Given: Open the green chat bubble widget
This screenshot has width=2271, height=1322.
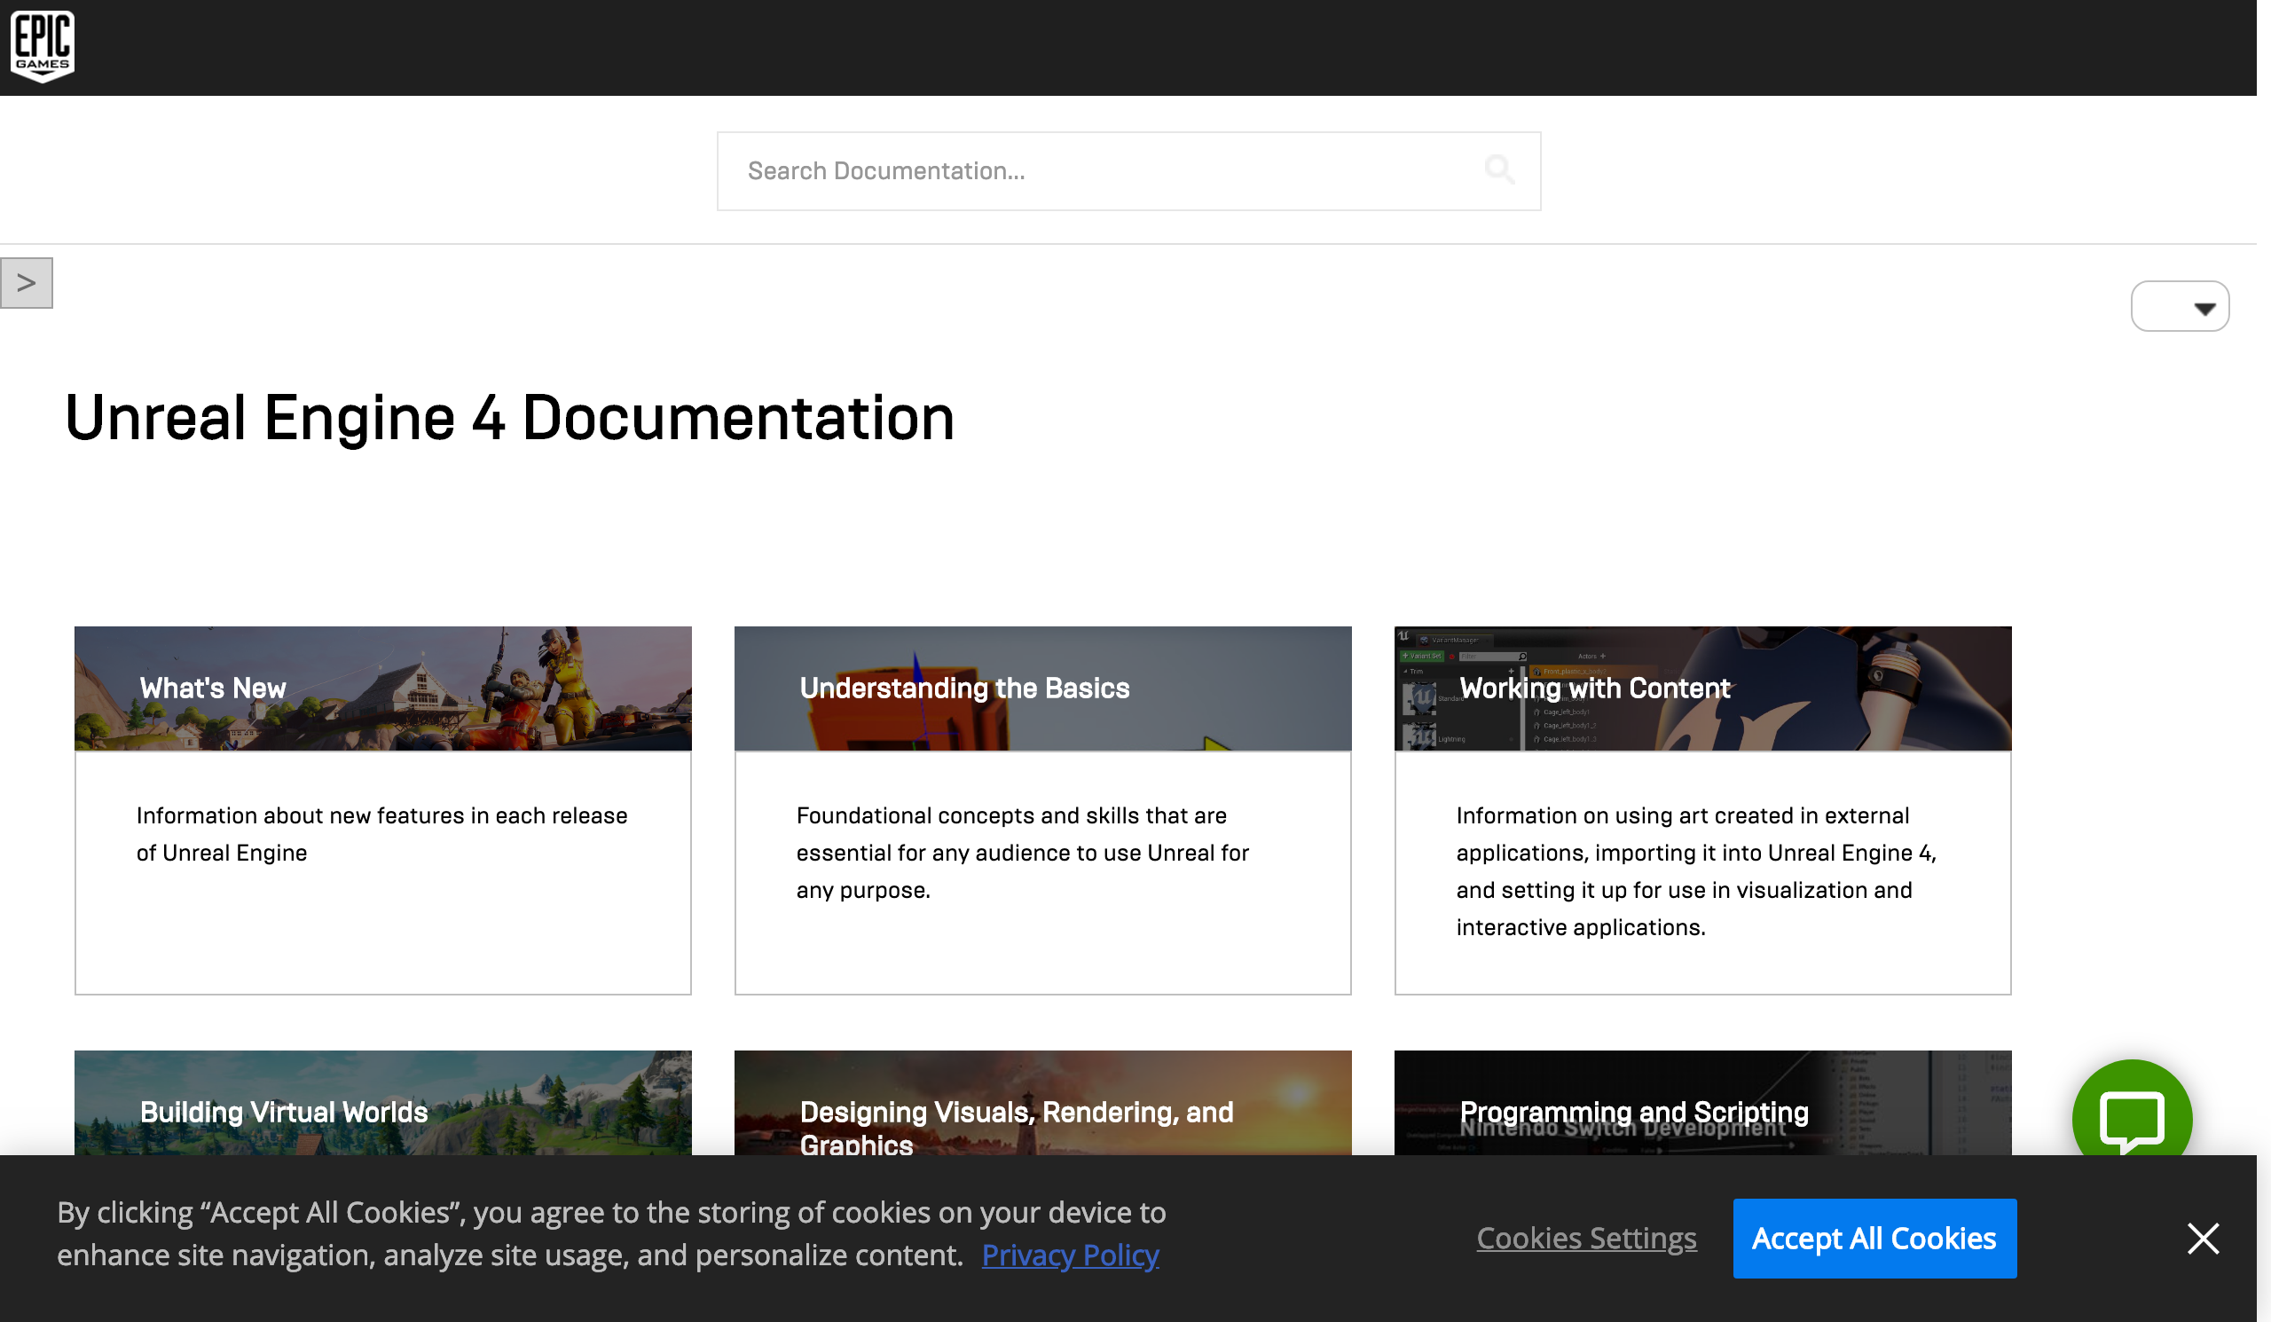Looking at the screenshot, I should [x=2132, y=1117].
